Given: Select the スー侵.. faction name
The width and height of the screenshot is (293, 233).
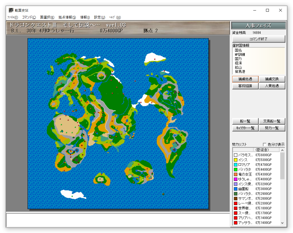Looking at the screenshot, I should (244, 213).
